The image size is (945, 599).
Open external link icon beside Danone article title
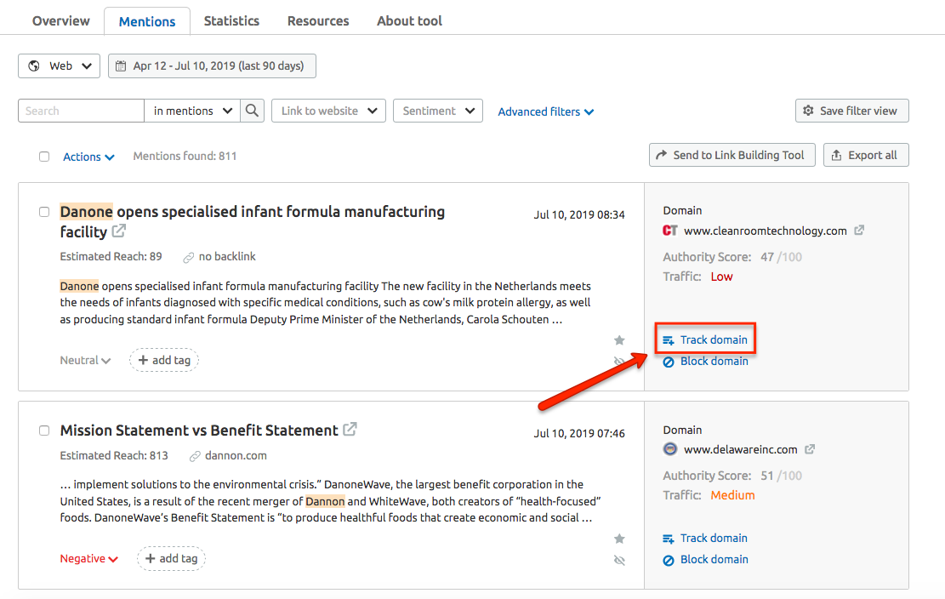(119, 231)
